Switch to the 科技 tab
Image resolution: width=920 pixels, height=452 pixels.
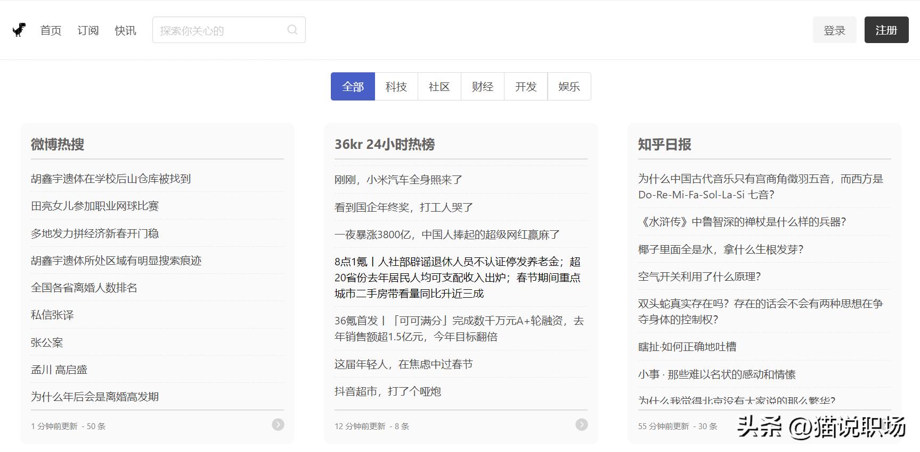[396, 86]
